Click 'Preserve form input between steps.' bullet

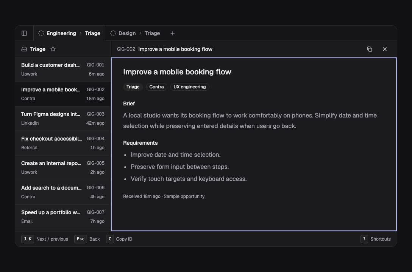(x=180, y=167)
